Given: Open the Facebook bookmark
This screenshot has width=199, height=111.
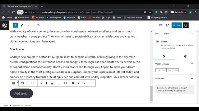Looking at the screenshot, I should click(x=69, y=18).
